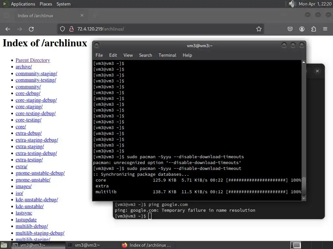This screenshot has width=333, height=249.
Task: Click the volume speaker icon in panel
Action: click(292, 4)
